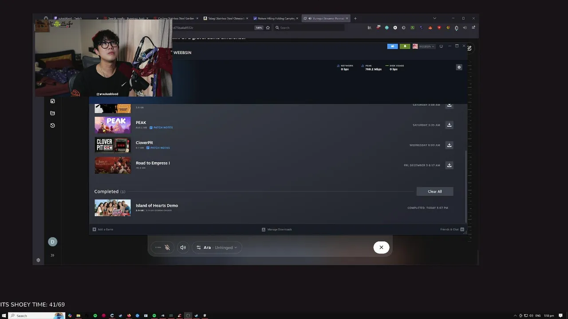Toggle the muted microphone button
This screenshot has height=319, width=568.
(x=167, y=248)
